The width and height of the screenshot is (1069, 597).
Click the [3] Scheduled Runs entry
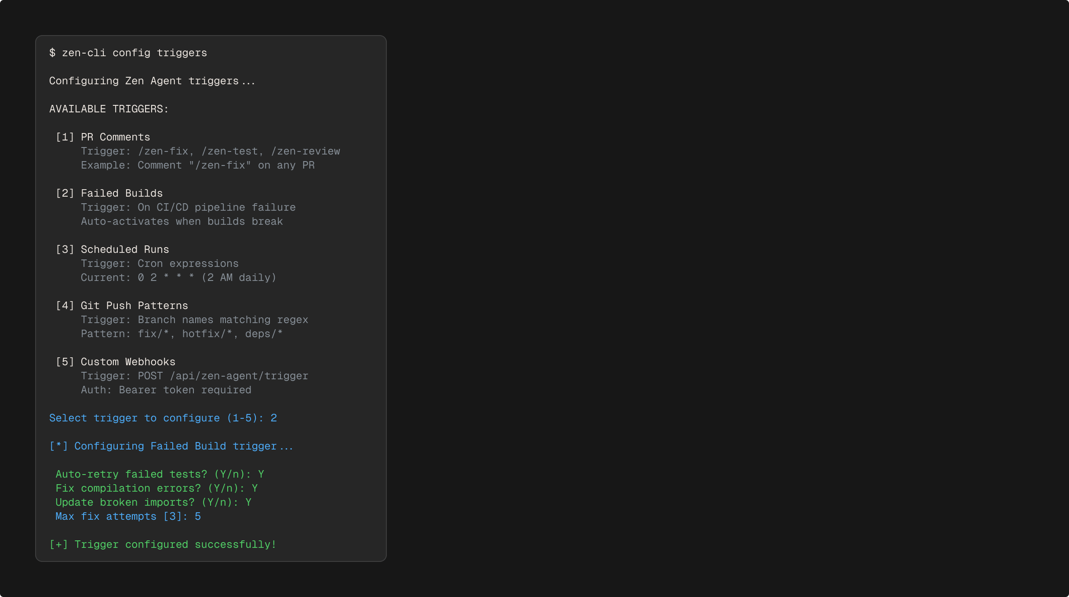[112, 249]
